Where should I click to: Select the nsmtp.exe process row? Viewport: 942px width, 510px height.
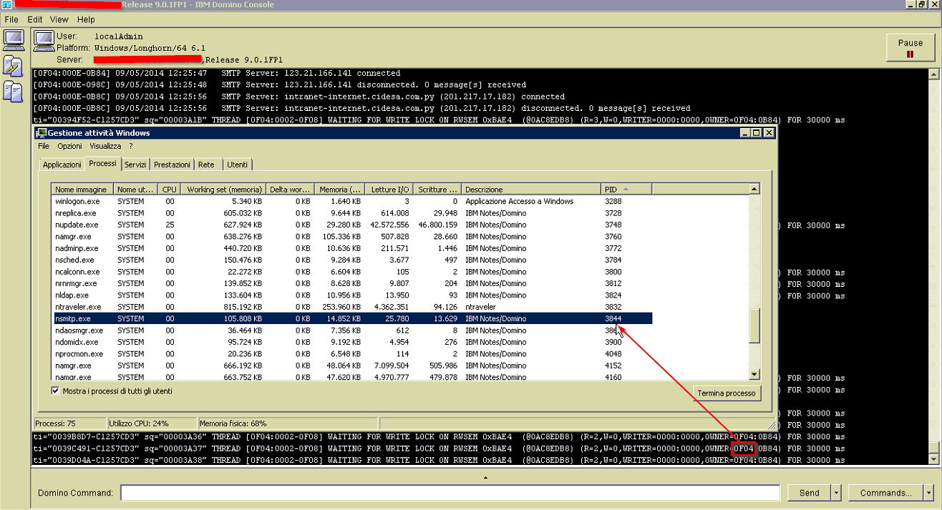coord(351,318)
